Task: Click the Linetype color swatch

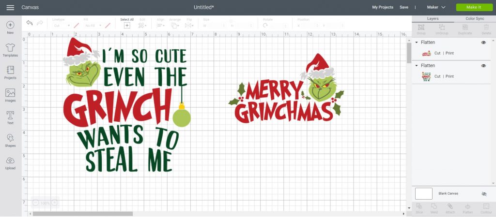Action: tap(76, 26)
